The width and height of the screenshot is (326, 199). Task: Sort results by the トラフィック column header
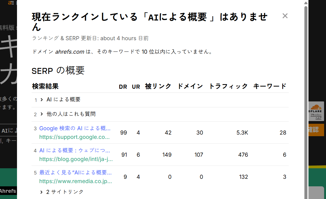tap(228, 86)
